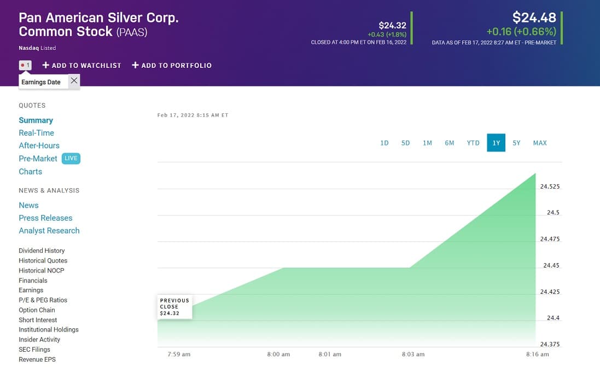This screenshot has height=372, width=600.
Task: Click the 24.525 y-axis label
Action: (550, 187)
